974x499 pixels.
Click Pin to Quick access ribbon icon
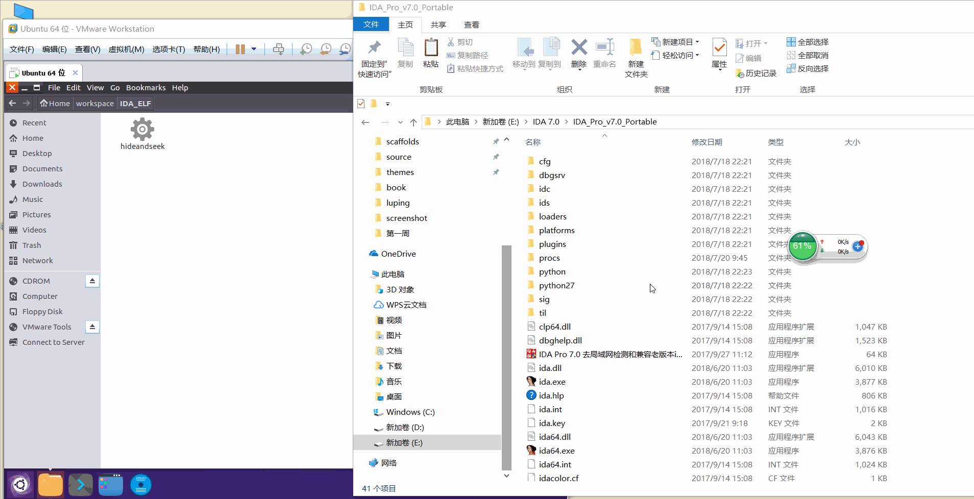pos(374,48)
